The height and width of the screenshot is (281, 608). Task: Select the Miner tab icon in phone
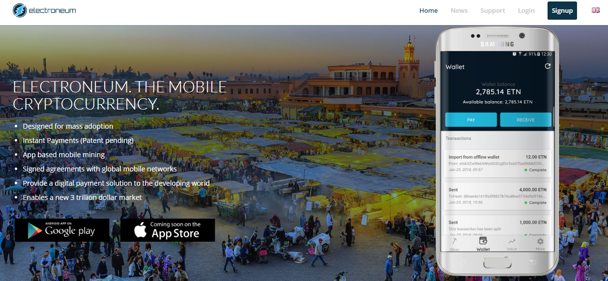tap(455, 242)
